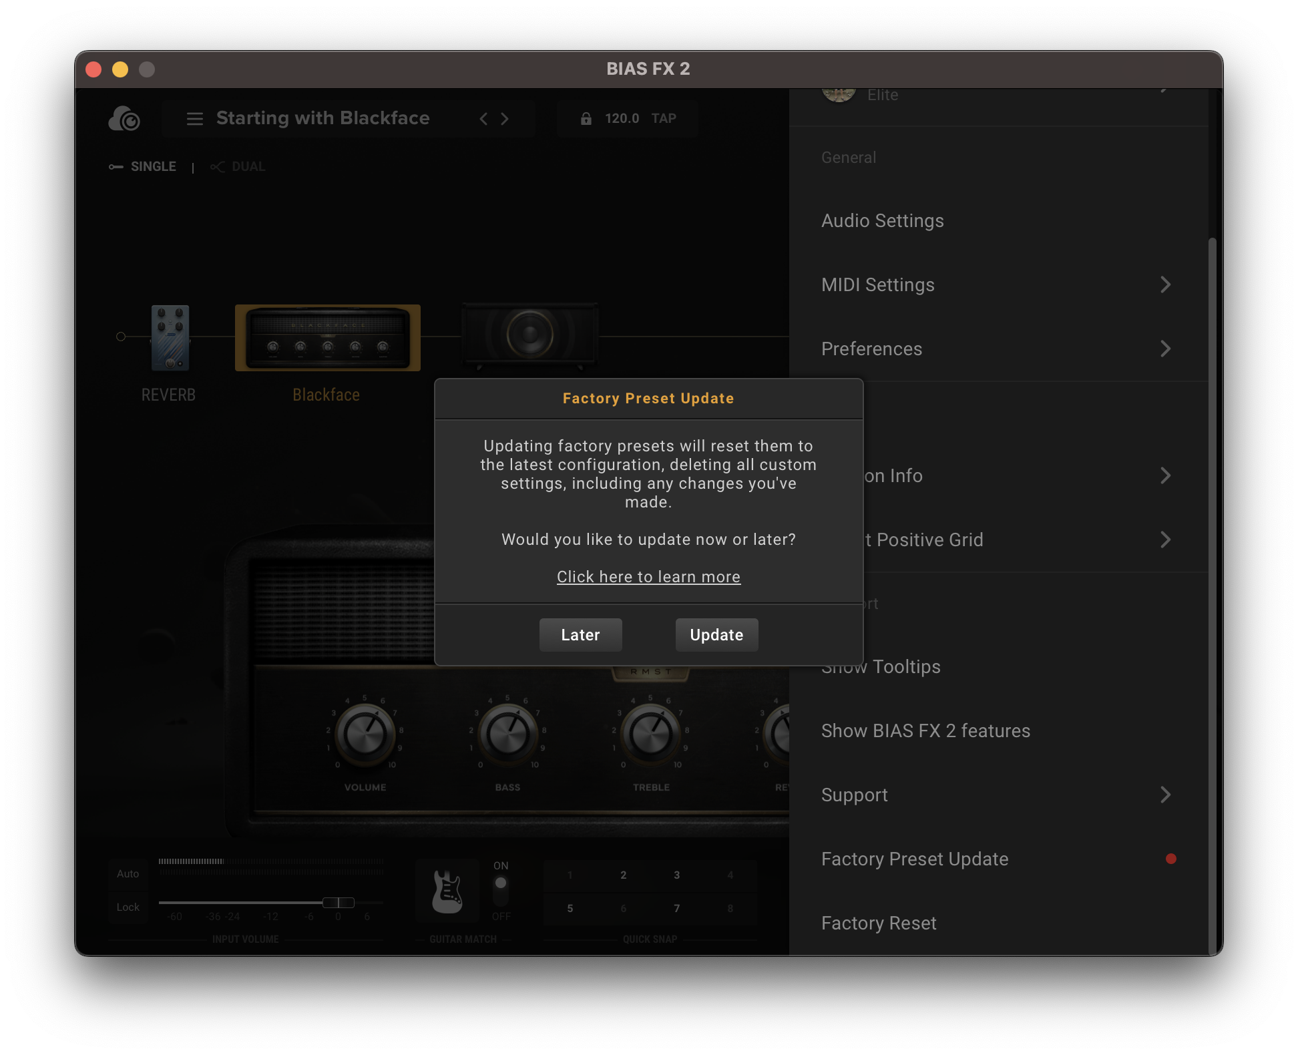1298x1055 pixels.
Task: Select Quick Snap slot 6
Action: pyautogui.click(x=624, y=908)
